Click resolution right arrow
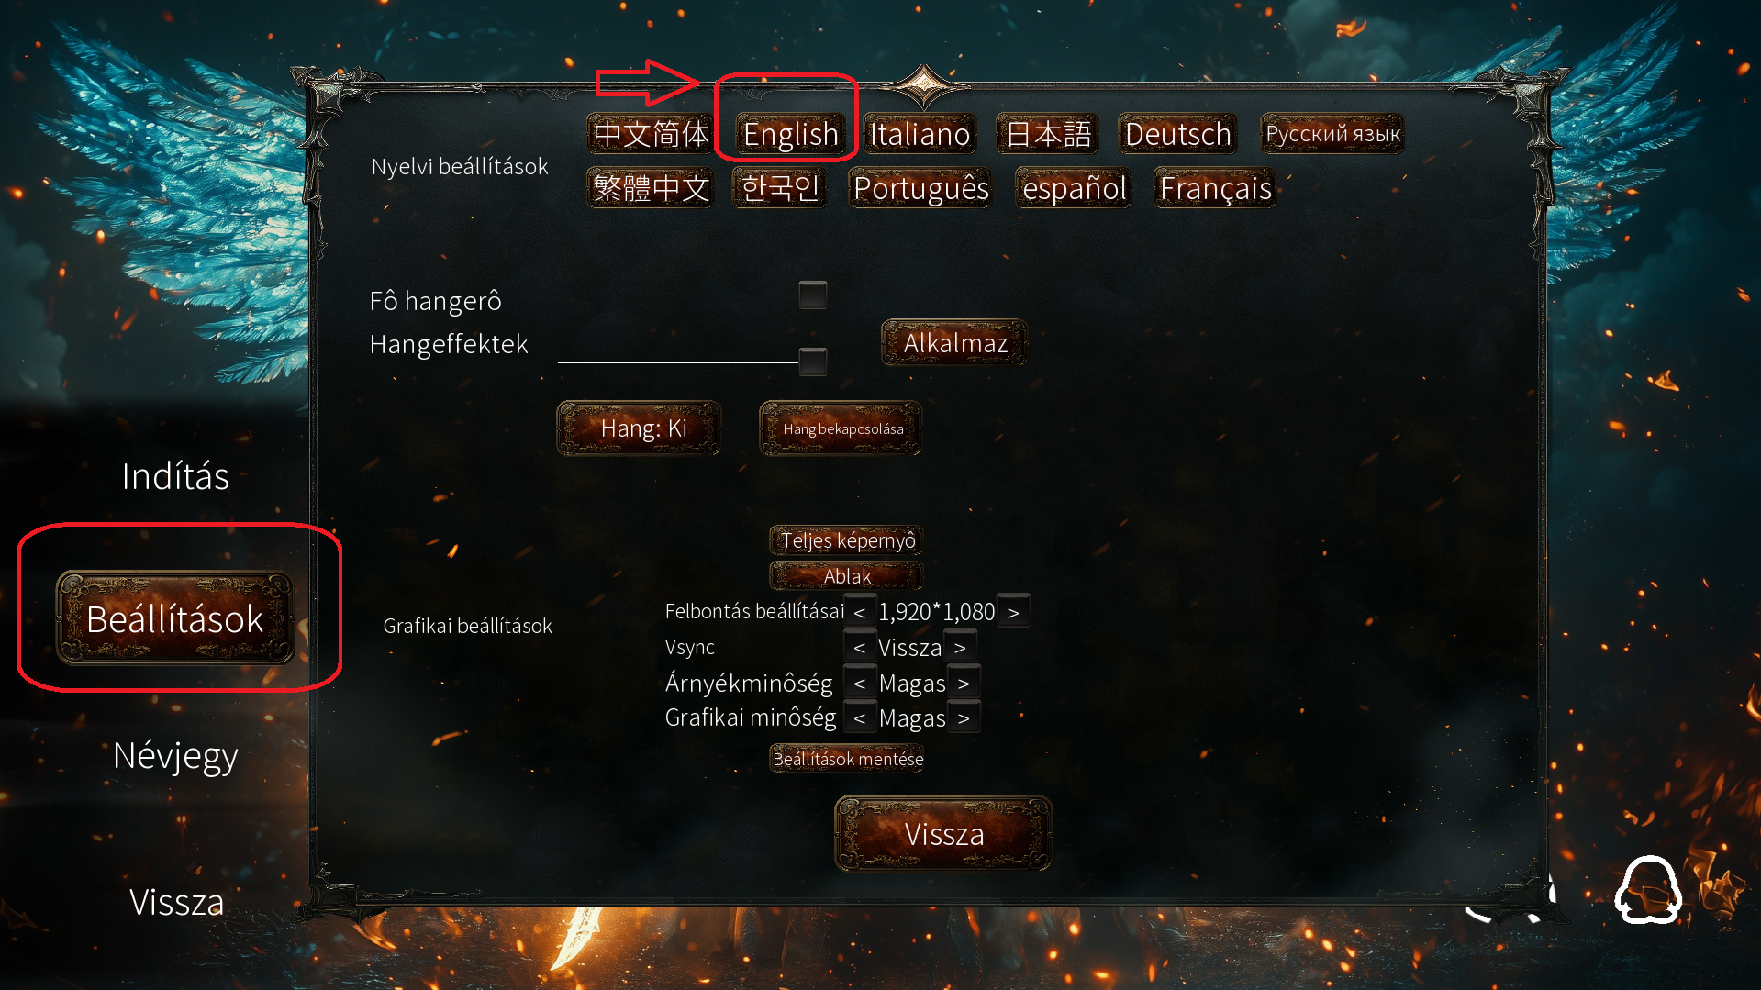1761x990 pixels. (1013, 612)
